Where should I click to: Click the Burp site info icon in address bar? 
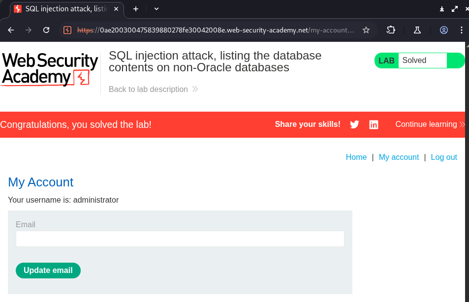pos(67,30)
